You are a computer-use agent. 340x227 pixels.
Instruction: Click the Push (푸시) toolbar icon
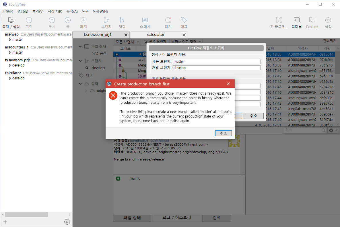click(x=52, y=20)
